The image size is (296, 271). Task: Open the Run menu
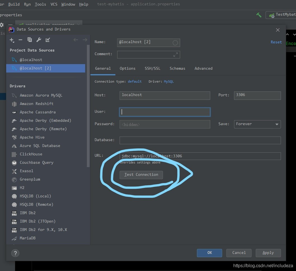tap(27, 4)
